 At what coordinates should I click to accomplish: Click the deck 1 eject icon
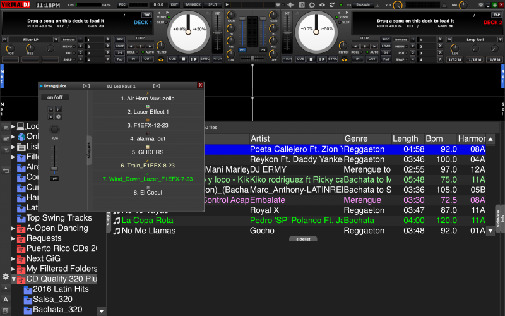[x=208, y=13]
